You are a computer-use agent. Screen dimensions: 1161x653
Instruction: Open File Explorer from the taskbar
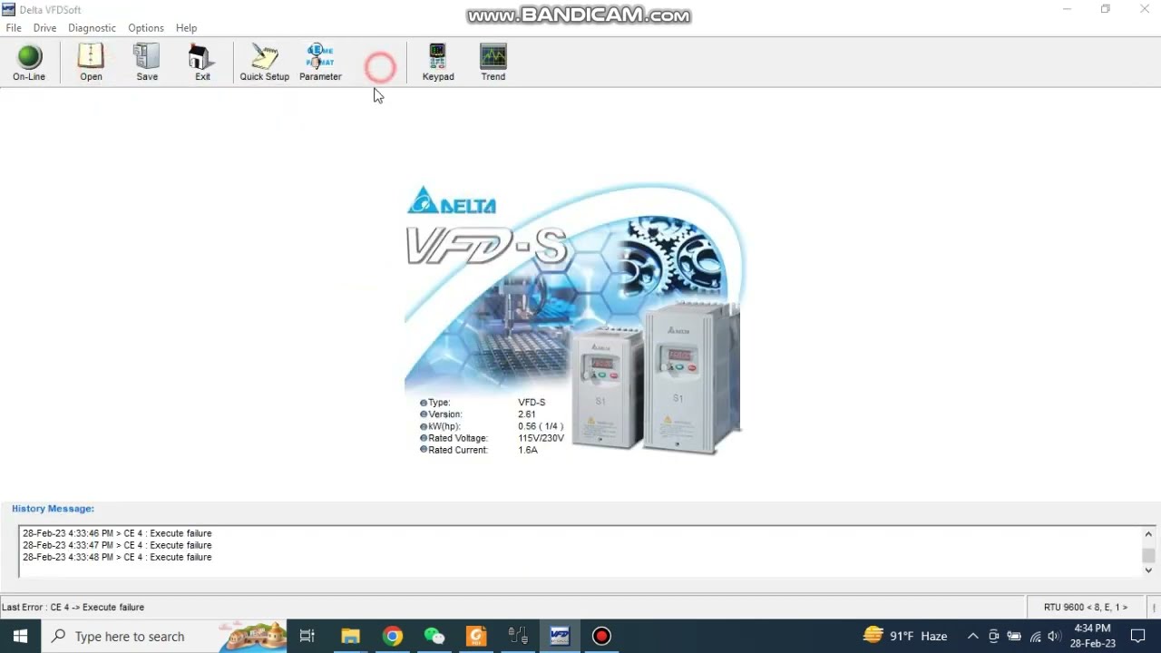click(x=350, y=636)
